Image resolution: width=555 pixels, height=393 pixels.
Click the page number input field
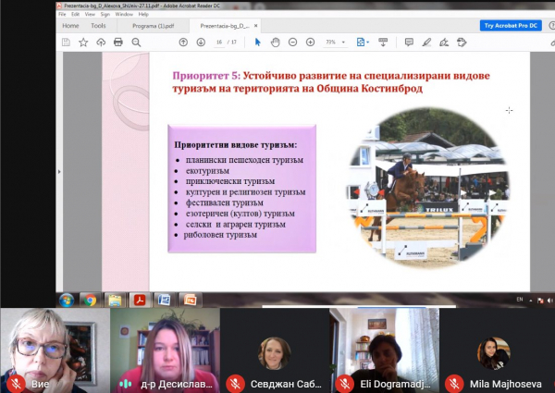218,42
